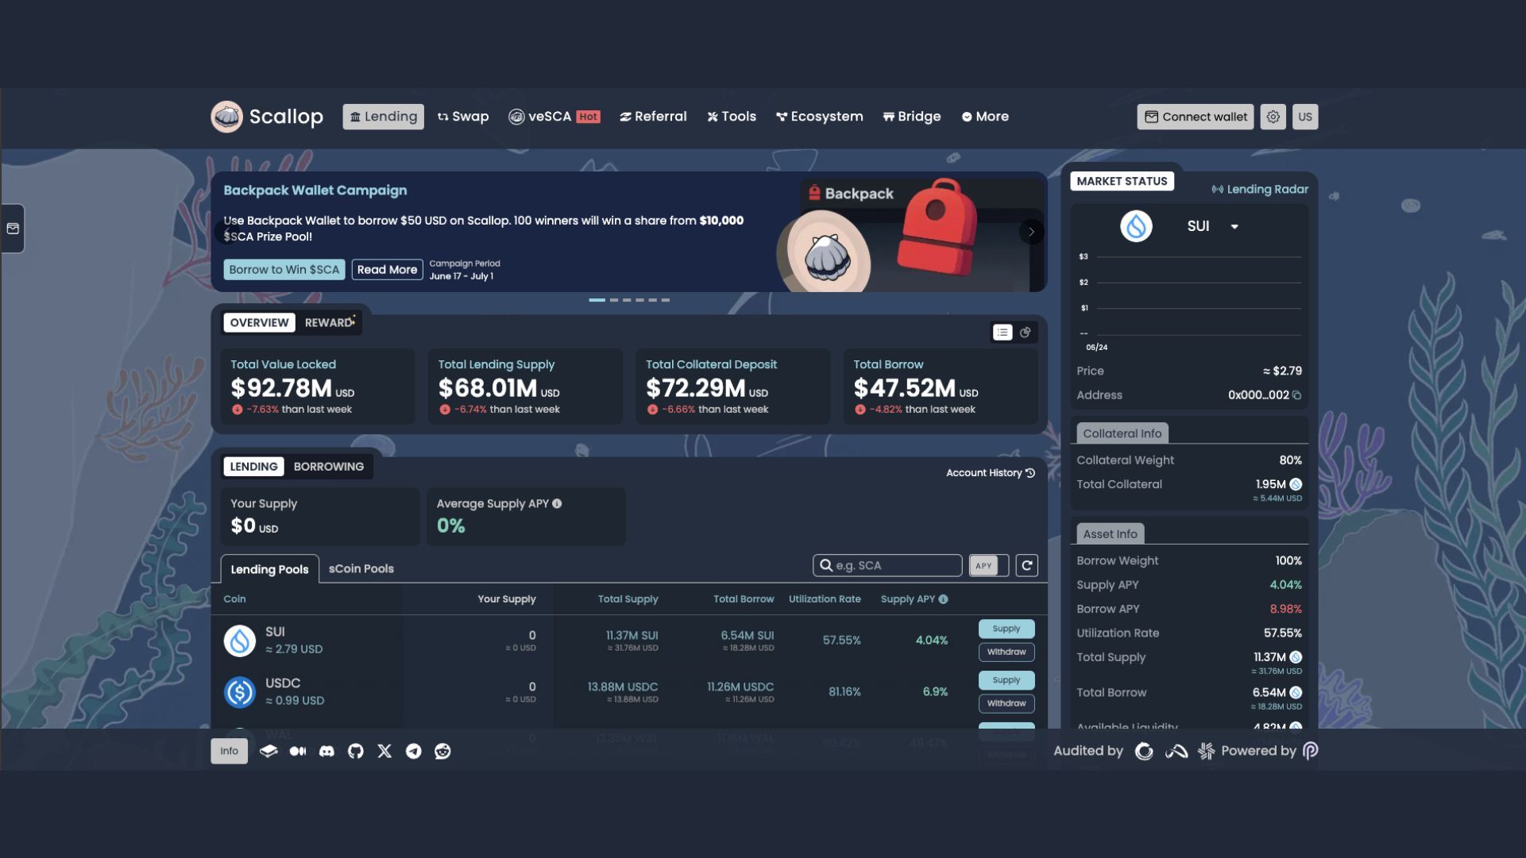Screen dimensions: 1526x858
Task: Open Account History link
Action: 991,473
